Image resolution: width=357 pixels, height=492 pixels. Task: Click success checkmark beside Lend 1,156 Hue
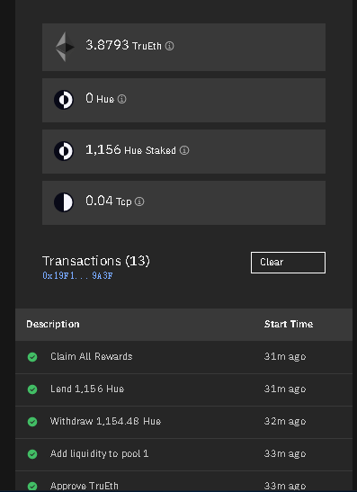32,389
